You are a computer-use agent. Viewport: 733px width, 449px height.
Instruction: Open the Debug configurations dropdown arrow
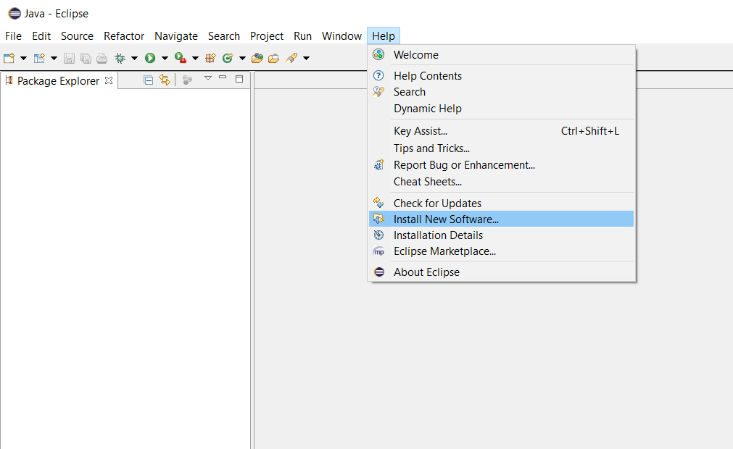coord(134,59)
